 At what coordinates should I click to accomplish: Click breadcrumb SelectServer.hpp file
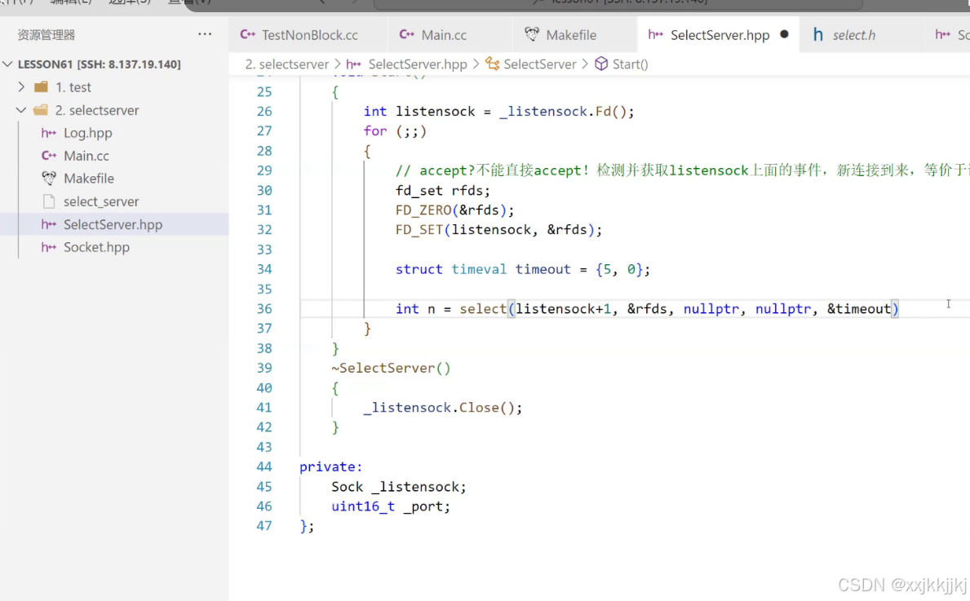[418, 64]
